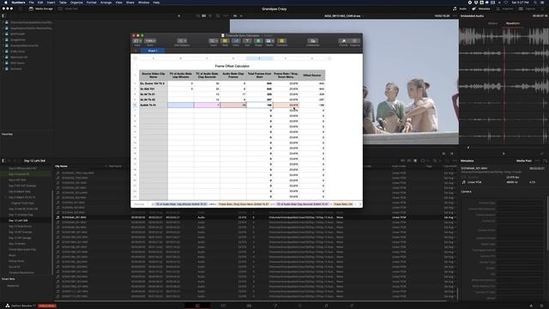Image resolution: width=549 pixels, height=309 pixels.
Task: Toggle media pool bin list icon
Action: 3,161
